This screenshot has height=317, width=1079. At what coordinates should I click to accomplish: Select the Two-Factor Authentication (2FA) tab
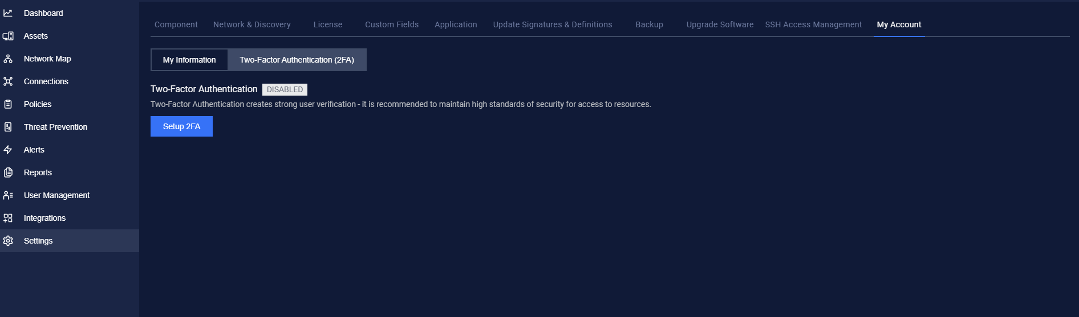[297, 60]
